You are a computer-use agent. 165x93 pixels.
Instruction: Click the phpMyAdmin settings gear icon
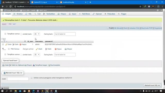click(x=158, y=10)
